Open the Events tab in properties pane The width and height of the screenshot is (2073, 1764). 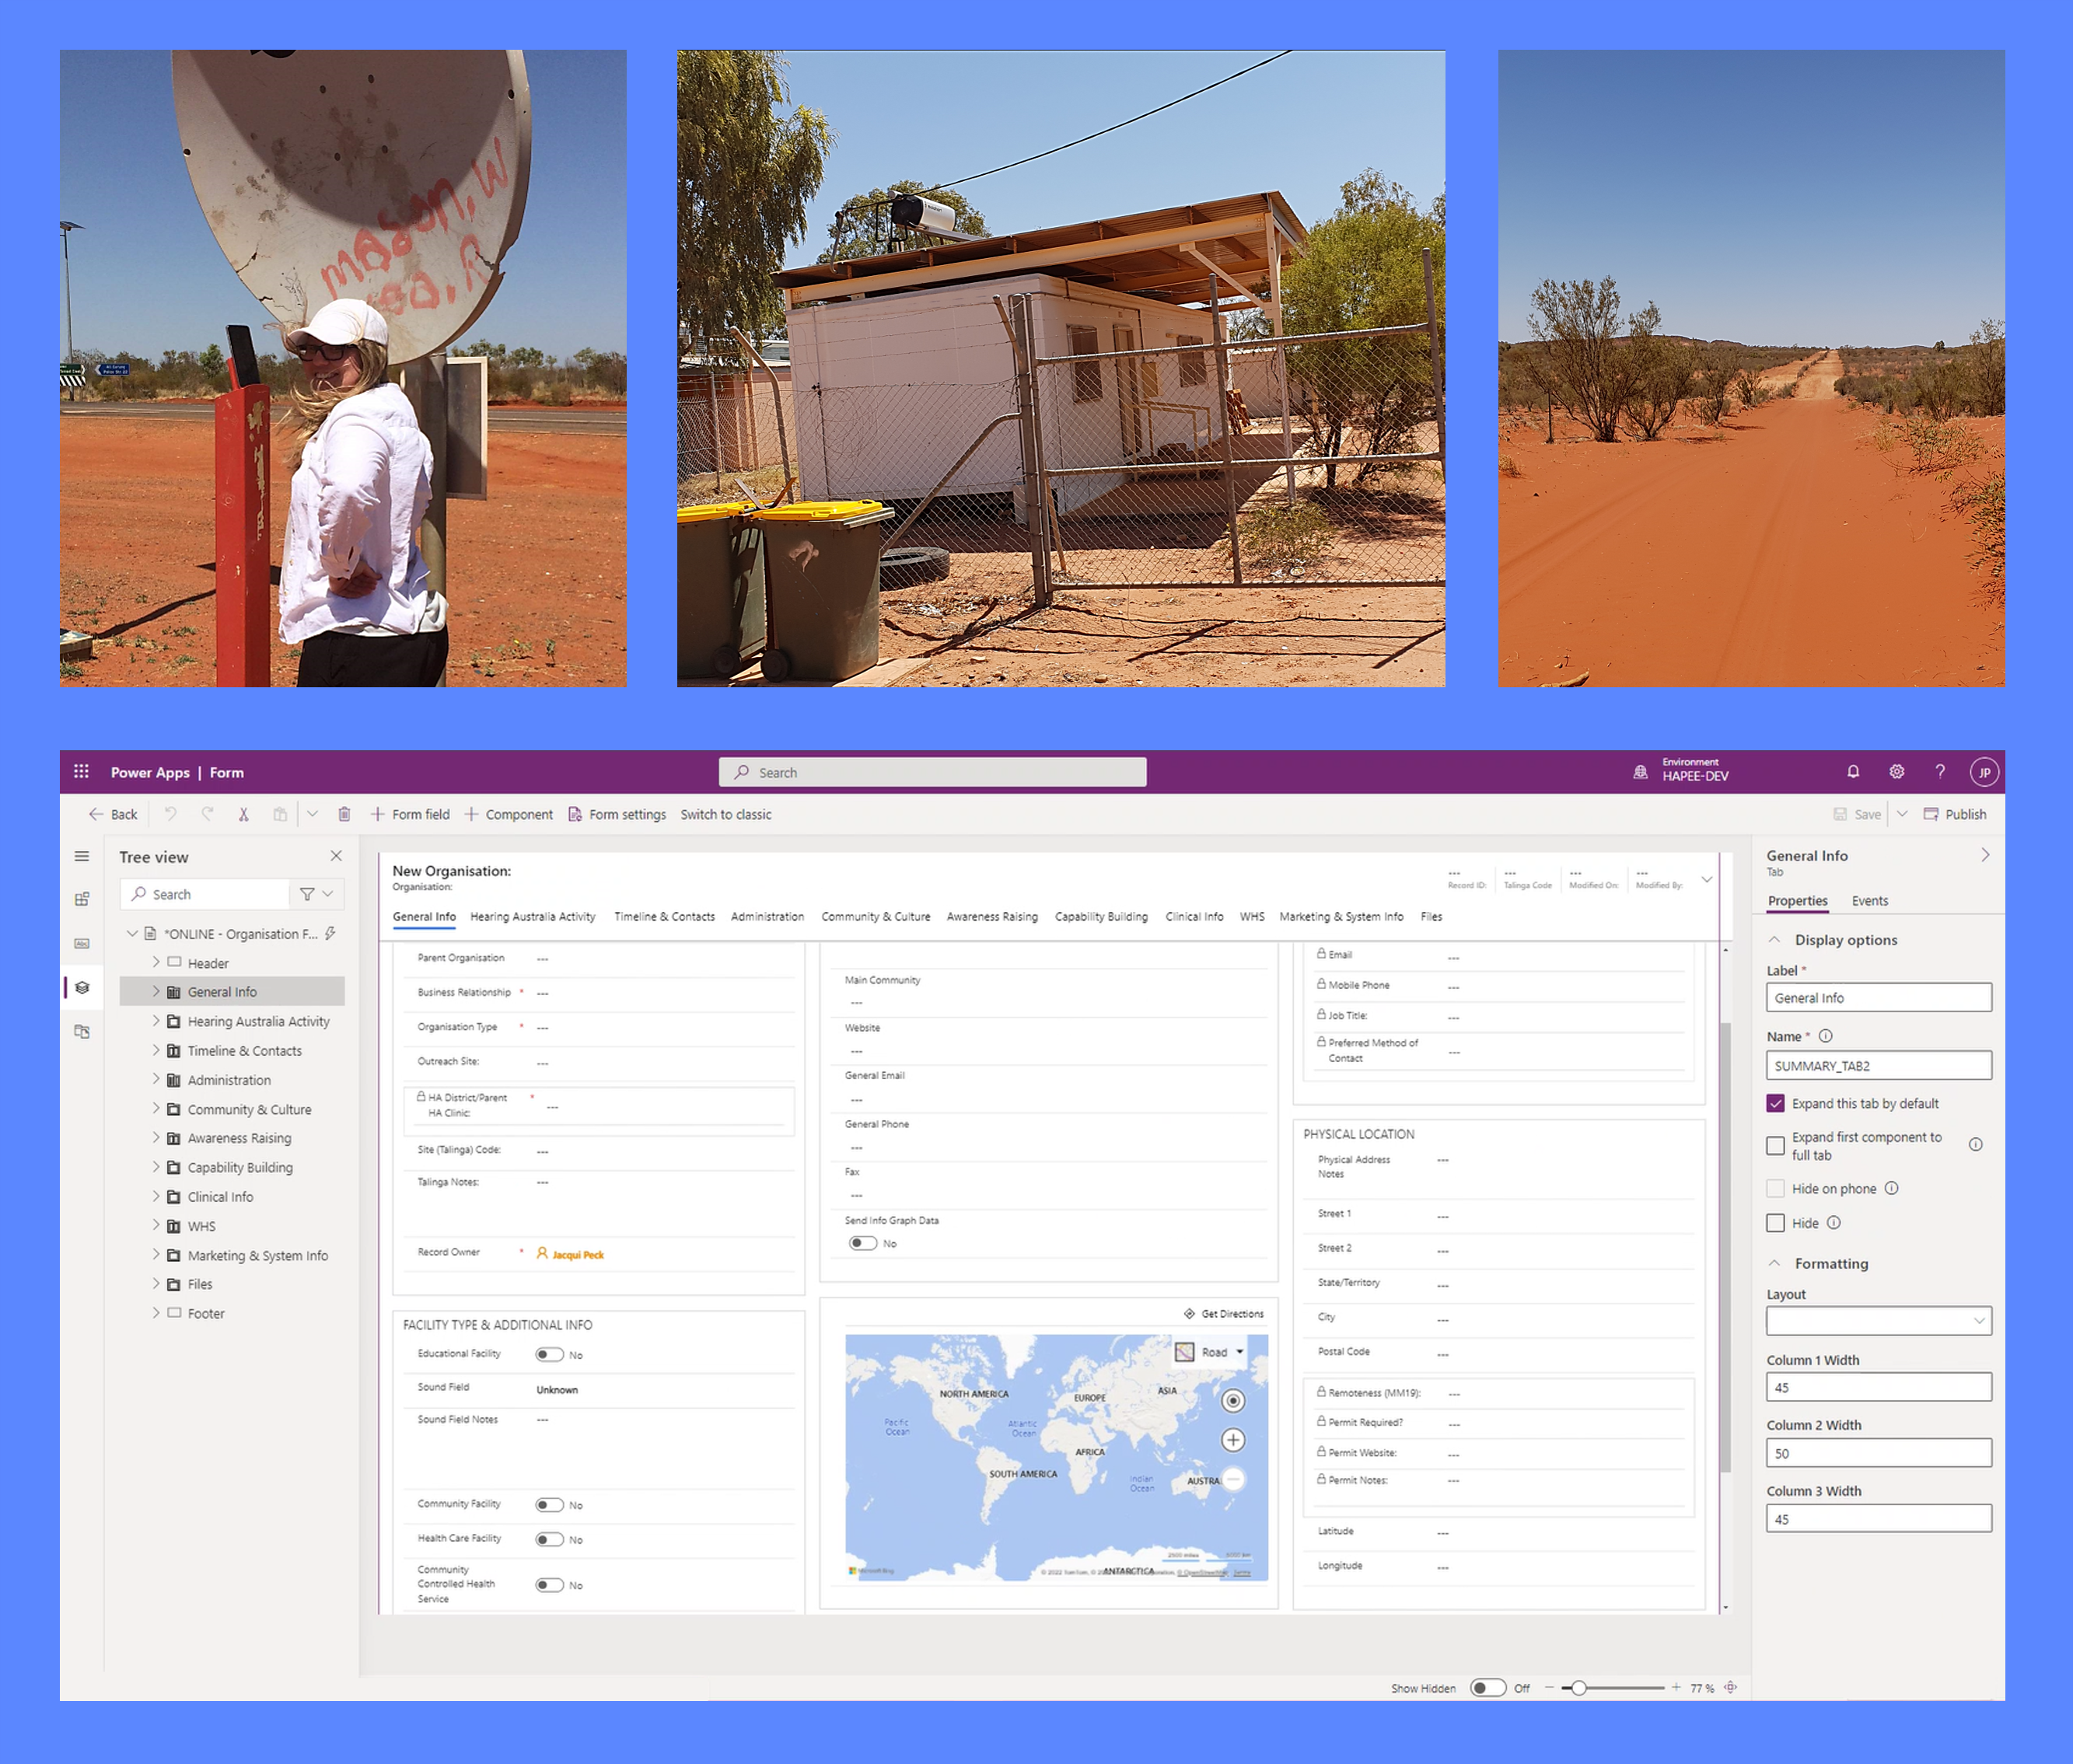tap(1869, 900)
